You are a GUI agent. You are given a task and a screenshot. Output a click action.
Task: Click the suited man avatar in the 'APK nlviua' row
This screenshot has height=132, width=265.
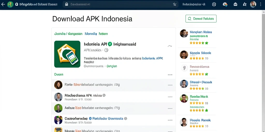coord(58,97)
